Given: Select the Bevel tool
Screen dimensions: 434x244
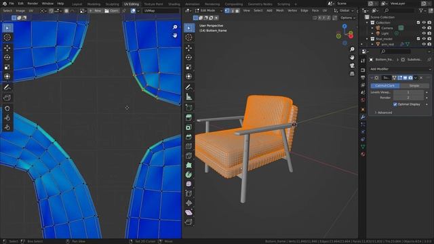Looking at the screenshot, I should click(189, 137).
